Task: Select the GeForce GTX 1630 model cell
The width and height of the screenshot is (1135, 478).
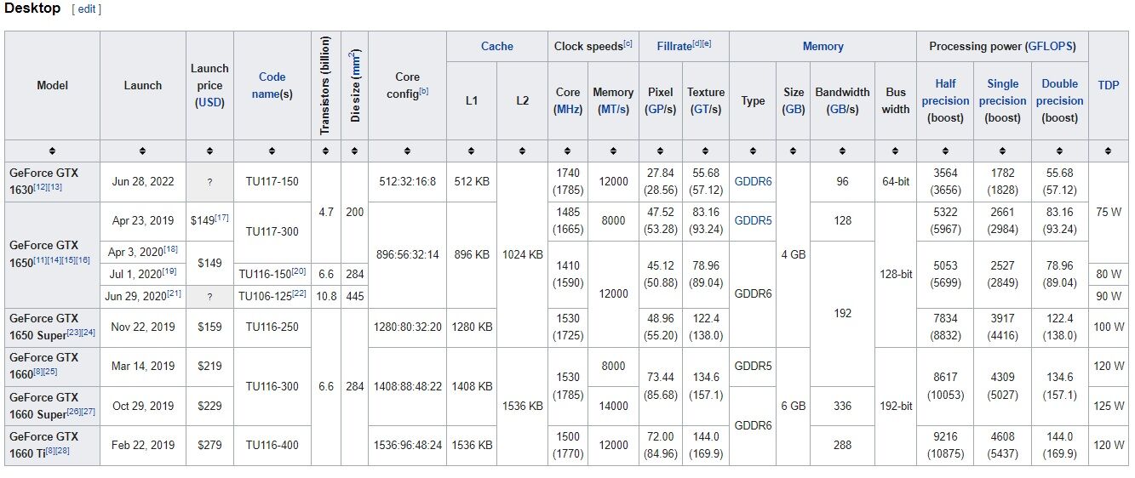Action: [x=53, y=182]
